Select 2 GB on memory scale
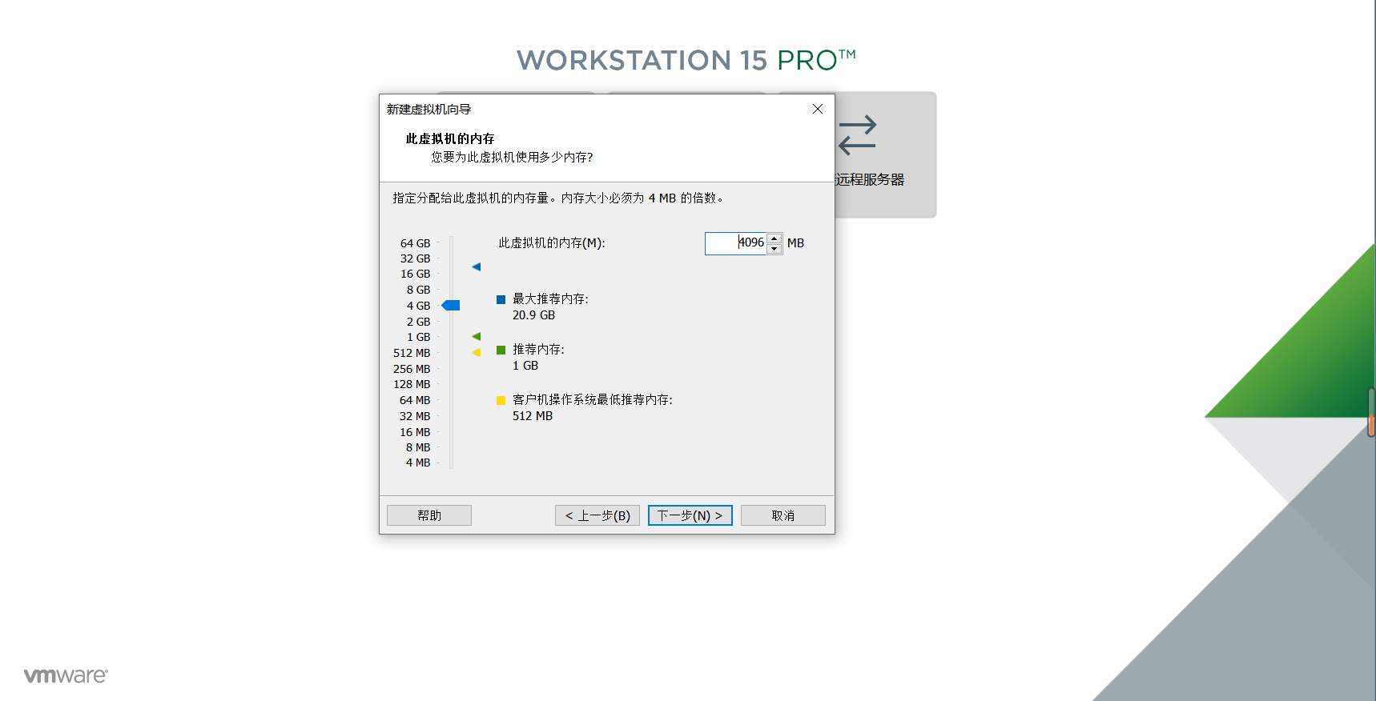The width and height of the screenshot is (1376, 701). click(x=418, y=322)
